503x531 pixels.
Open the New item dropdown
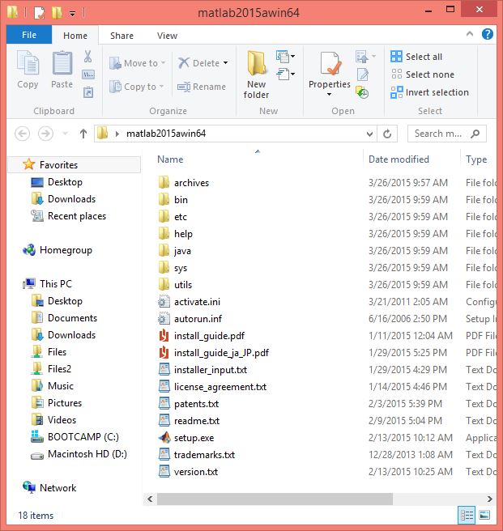coord(285,56)
